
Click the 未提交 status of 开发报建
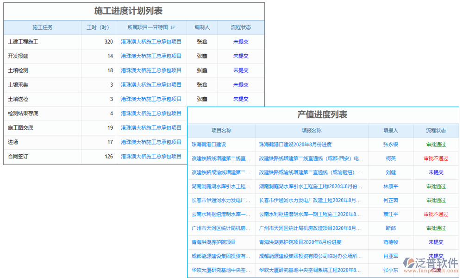[x=240, y=56]
